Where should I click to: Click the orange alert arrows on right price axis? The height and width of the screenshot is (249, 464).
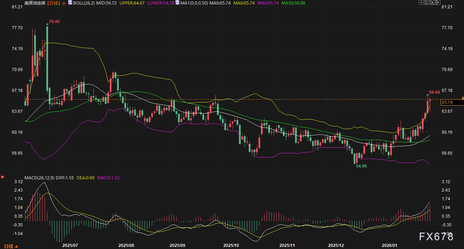point(462,98)
